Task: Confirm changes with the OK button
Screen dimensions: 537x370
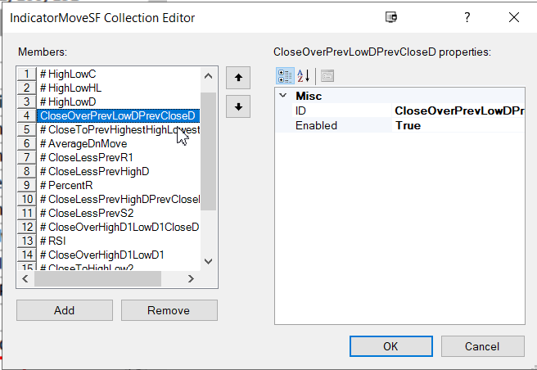Action: pyautogui.click(x=390, y=346)
